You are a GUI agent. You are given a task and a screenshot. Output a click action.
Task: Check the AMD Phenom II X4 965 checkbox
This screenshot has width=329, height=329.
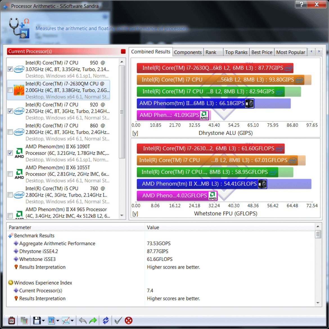pos(10,215)
